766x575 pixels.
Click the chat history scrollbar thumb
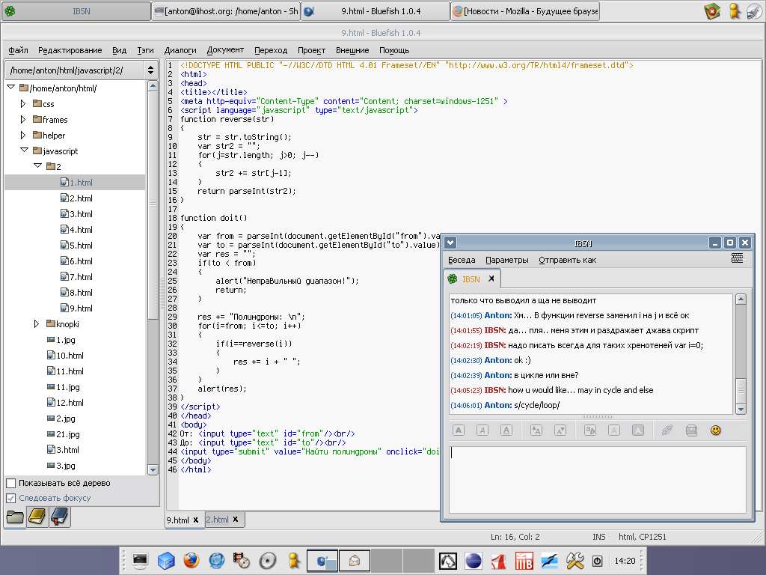coord(741,390)
